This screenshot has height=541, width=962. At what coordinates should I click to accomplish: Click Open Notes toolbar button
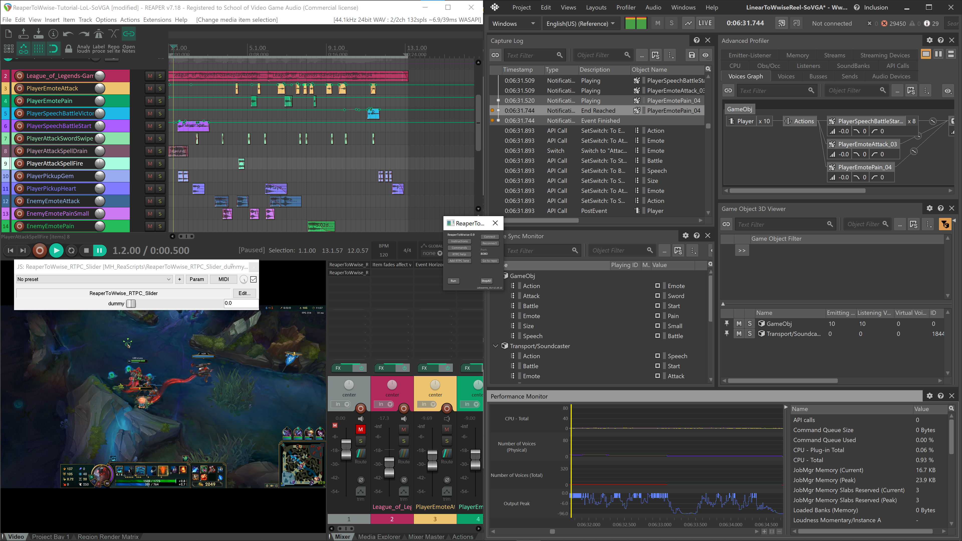129,49
